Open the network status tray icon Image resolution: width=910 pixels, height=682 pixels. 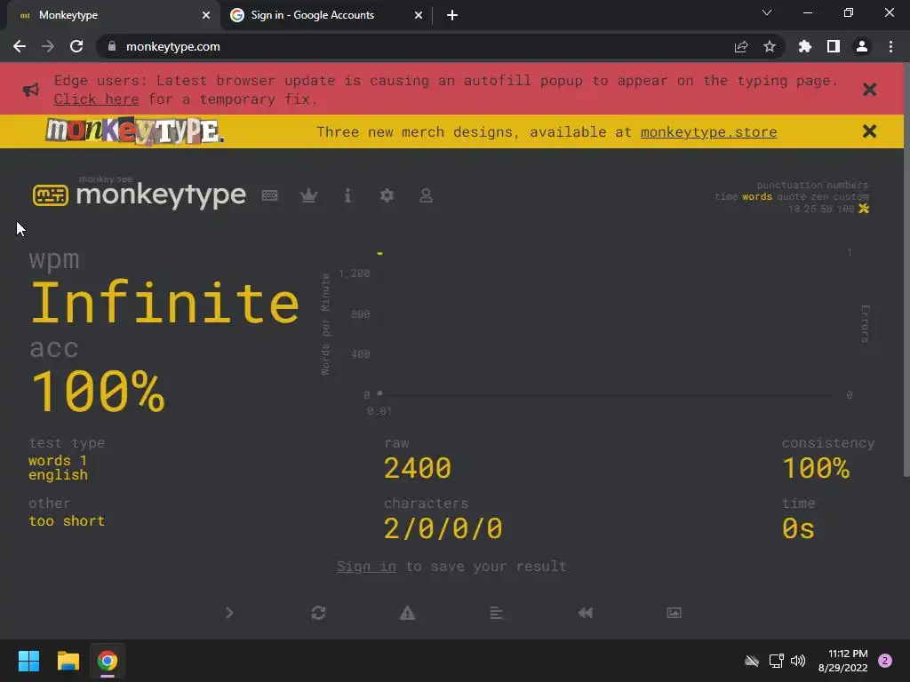pyautogui.click(x=776, y=661)
